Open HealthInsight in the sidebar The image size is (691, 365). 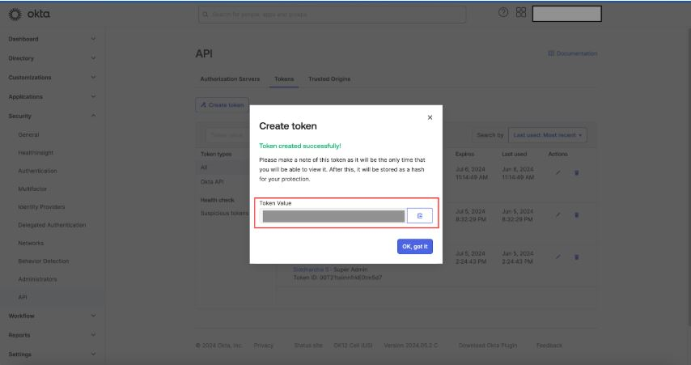coord(36,152)
